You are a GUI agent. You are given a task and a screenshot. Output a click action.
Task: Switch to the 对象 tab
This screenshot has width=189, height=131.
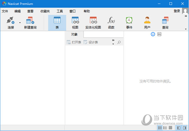[x=74, y=35]
